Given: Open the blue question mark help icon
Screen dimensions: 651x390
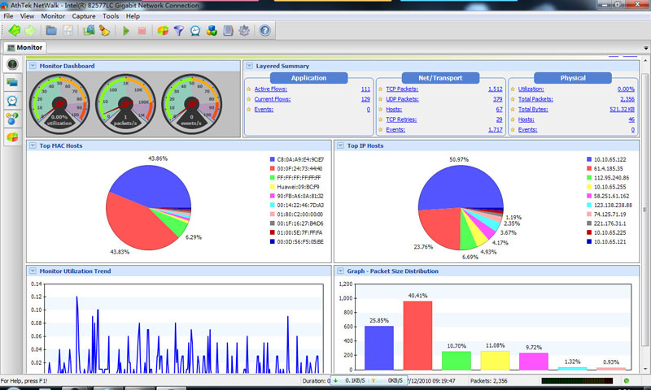Looking at the screenshot, I should tap(264, 31).
